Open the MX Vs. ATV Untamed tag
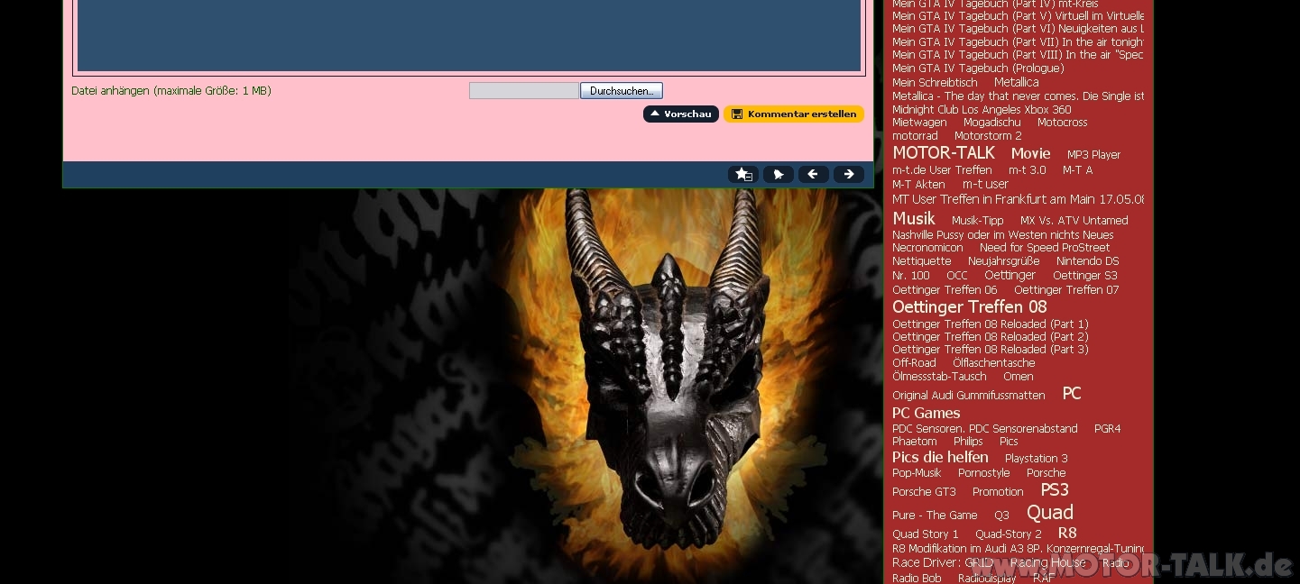Screen dimensions: 1300x584 pos(1074,221)
